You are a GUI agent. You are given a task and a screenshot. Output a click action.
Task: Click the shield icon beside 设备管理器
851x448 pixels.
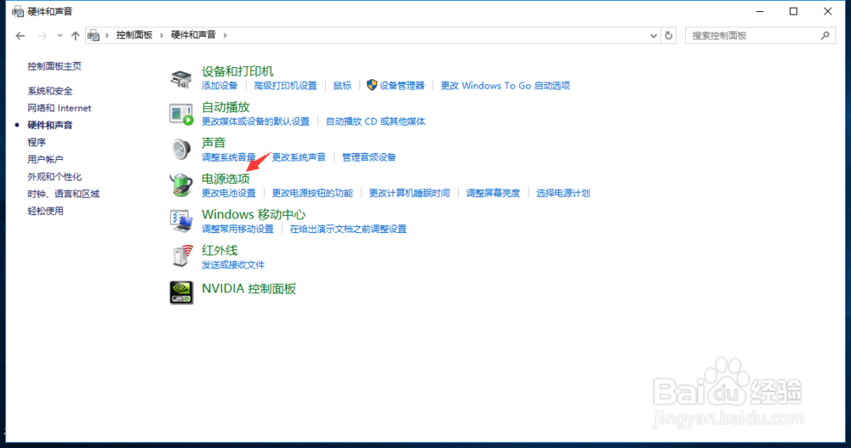372,85
